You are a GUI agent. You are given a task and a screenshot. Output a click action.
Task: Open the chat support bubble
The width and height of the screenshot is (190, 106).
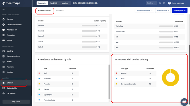point(184,102)
